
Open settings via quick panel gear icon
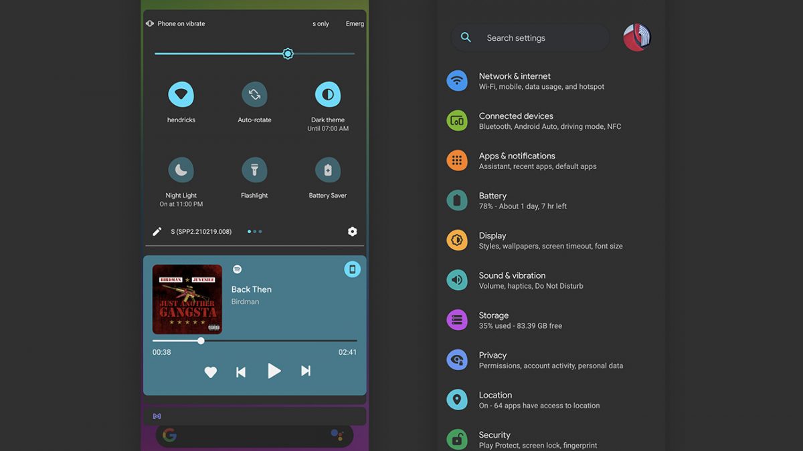(x=352, y=232)
